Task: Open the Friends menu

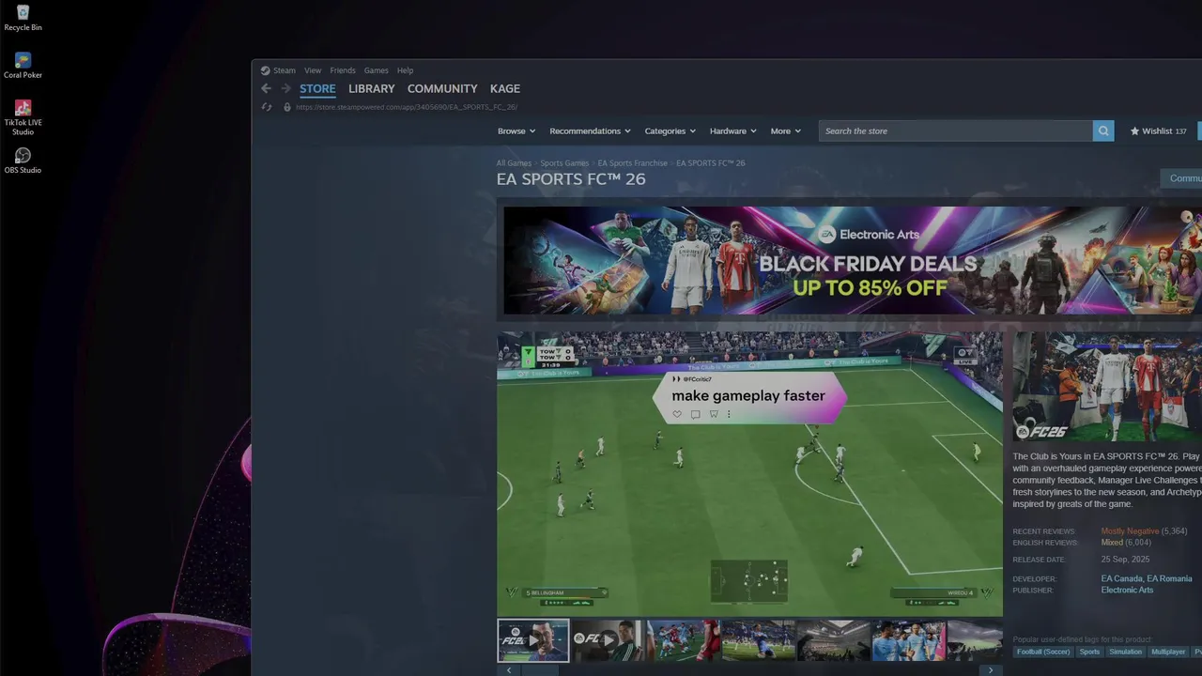Action: coord(343,70)
